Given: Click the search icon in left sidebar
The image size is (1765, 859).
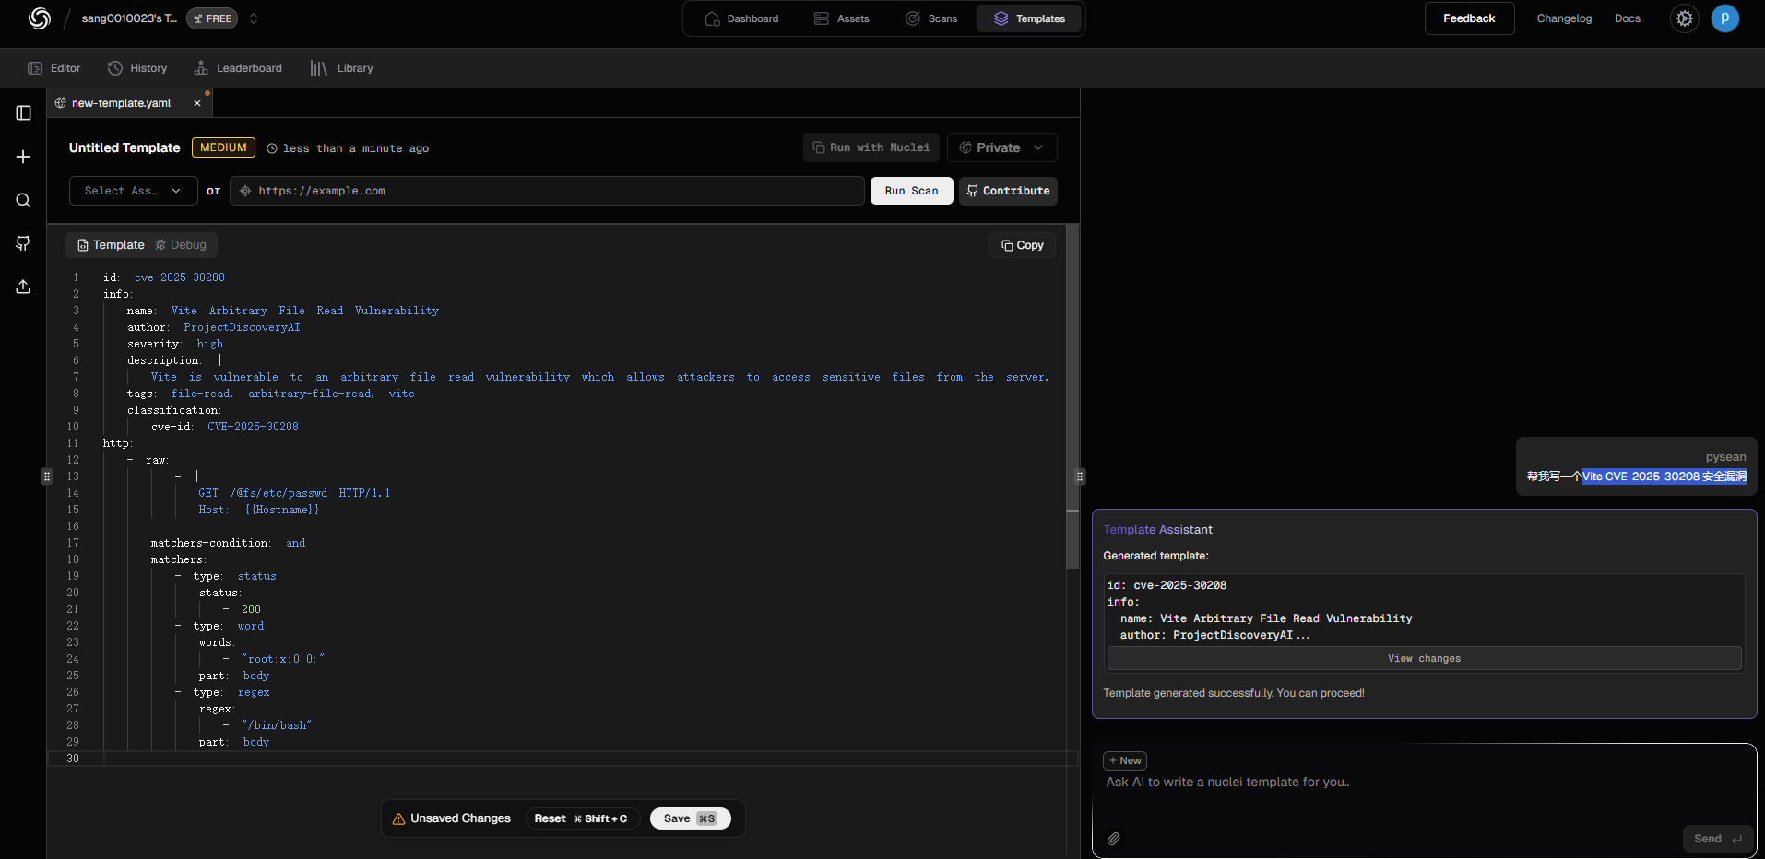Looking at the screenshot, I should click(24, 200).
